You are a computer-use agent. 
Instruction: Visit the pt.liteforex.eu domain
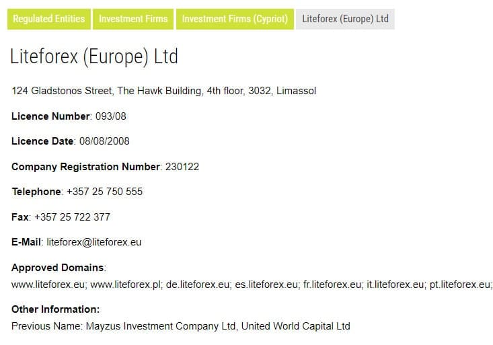coord(460,284)
